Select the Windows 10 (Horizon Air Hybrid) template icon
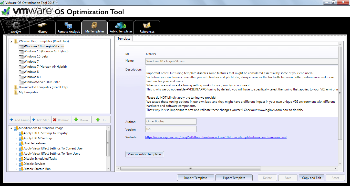This screenshot has height=186, width=350. (x=21, y=51)
